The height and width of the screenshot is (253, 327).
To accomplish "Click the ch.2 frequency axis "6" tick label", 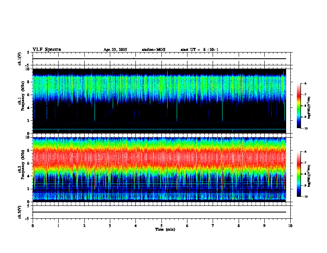I will [29, 163].
